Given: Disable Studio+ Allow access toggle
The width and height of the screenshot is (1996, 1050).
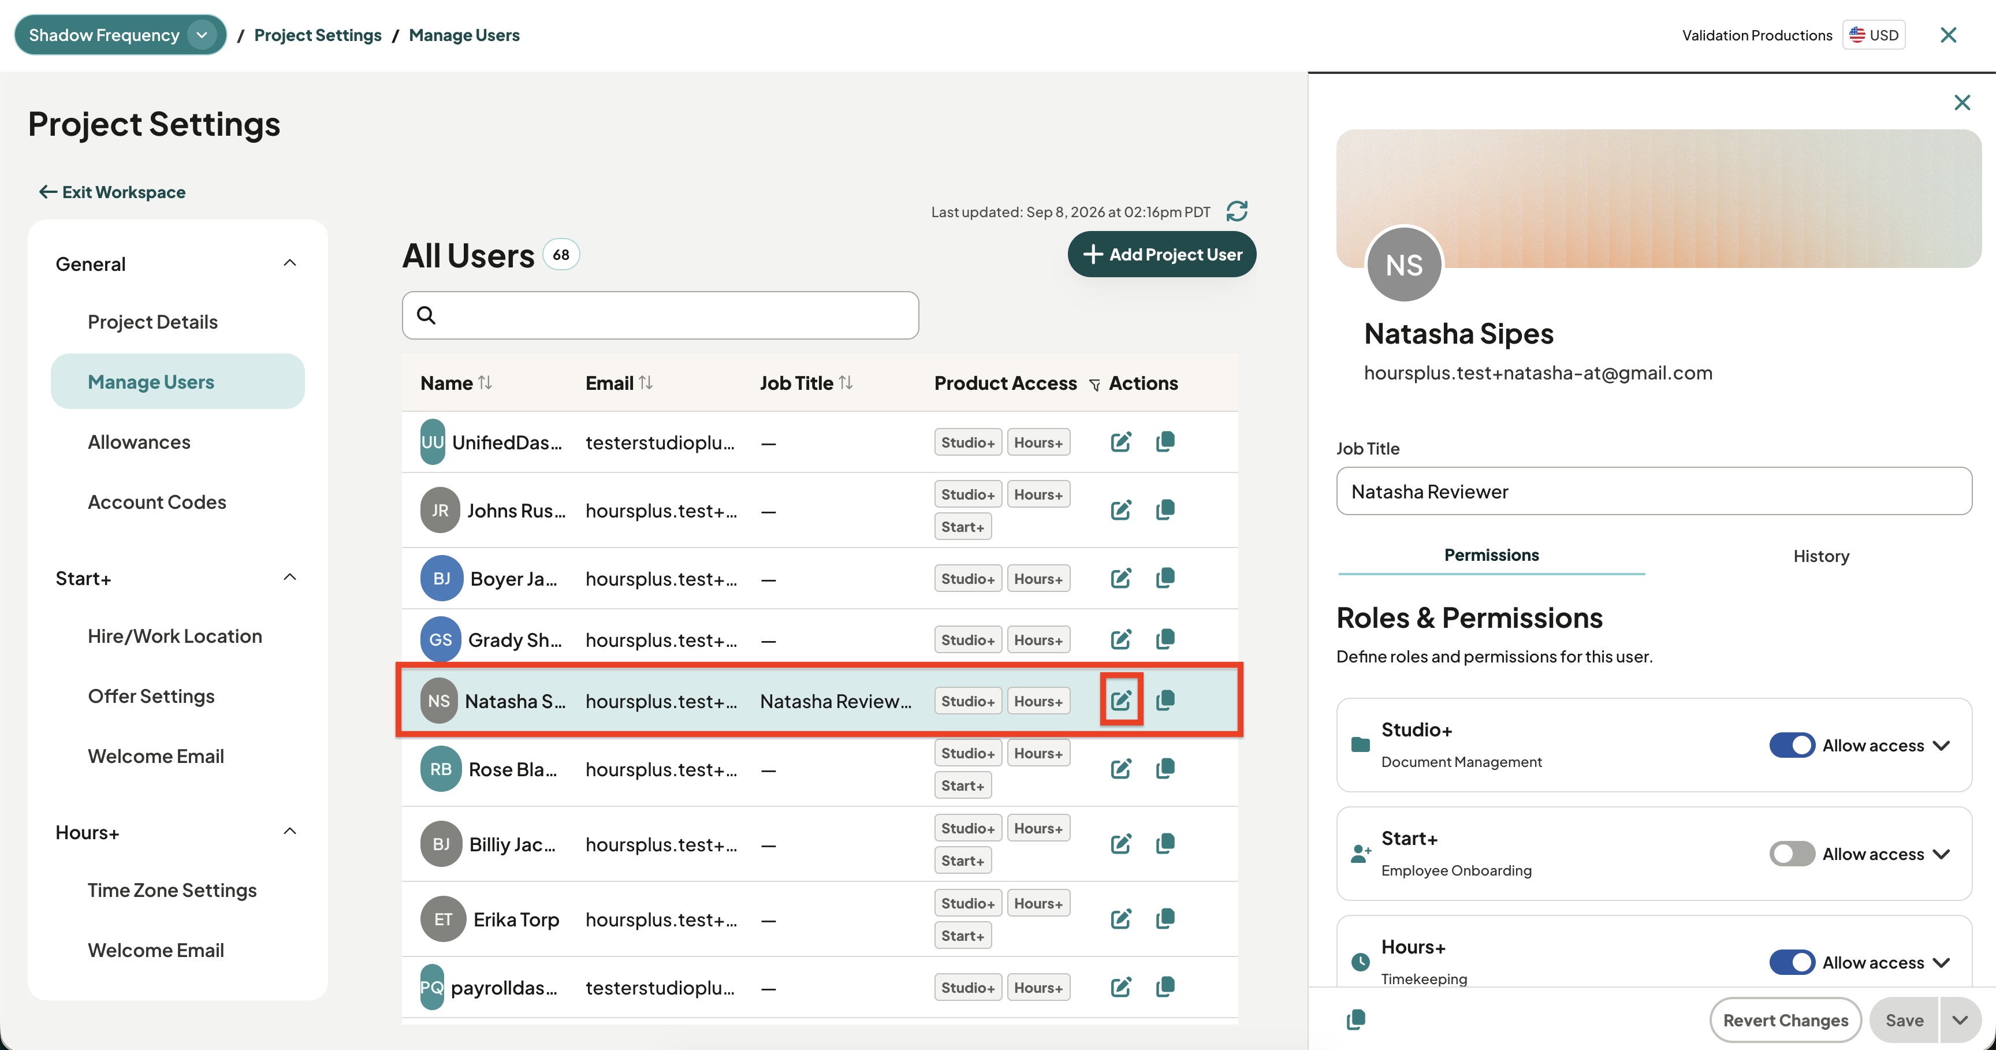Looking at the screenshot, I should [1792, 744].
